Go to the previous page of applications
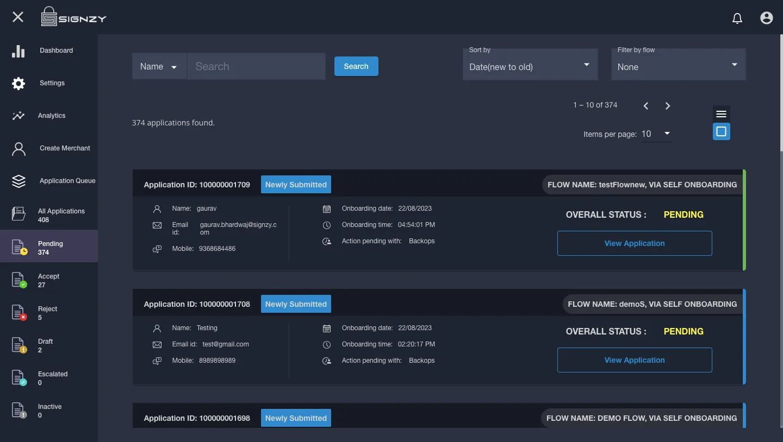The height and width of the screenshot is (442, 783). pyautogui.click(x=646, y=106)
